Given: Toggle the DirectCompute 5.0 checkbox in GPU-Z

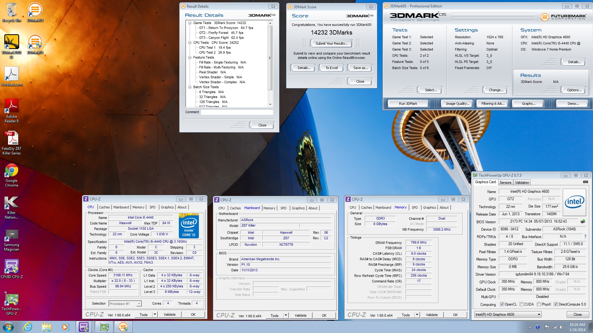Looking at the screenshot, I should pyautogui.click(x=556, y=304).
